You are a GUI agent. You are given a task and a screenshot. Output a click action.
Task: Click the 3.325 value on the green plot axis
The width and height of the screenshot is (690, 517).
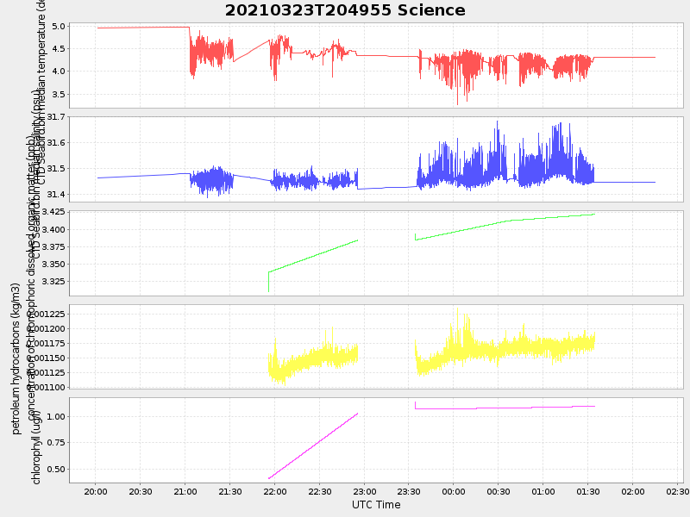point(53,282)
